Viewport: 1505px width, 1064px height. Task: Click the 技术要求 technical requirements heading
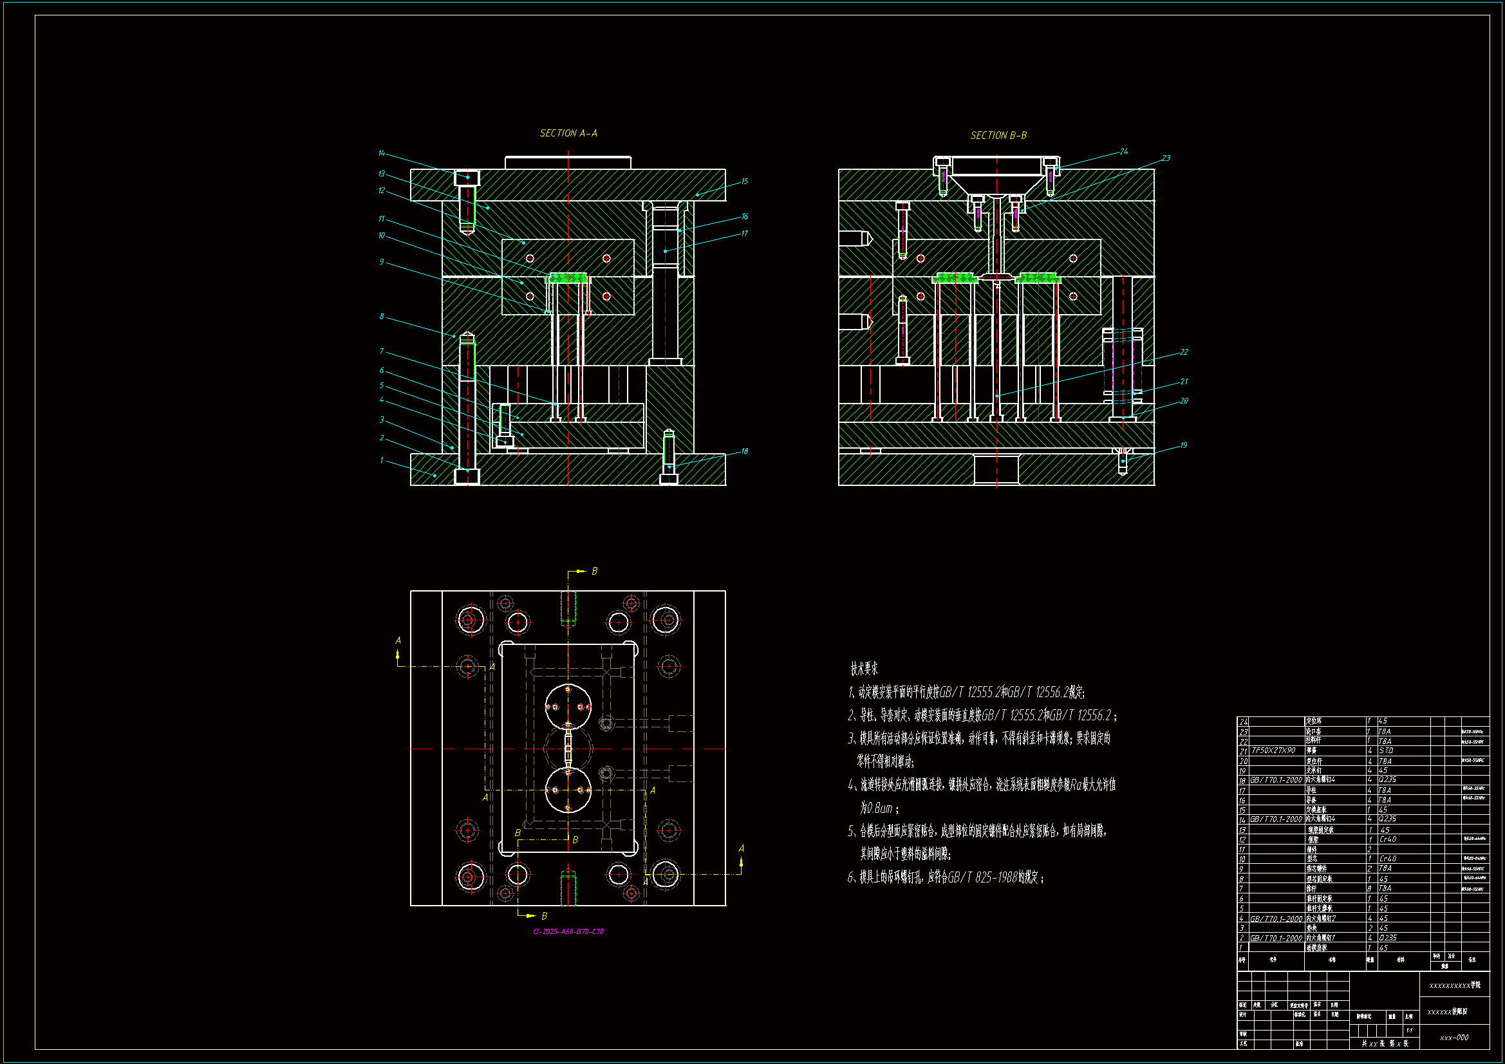pyautogui.click(x=864, y=669)
